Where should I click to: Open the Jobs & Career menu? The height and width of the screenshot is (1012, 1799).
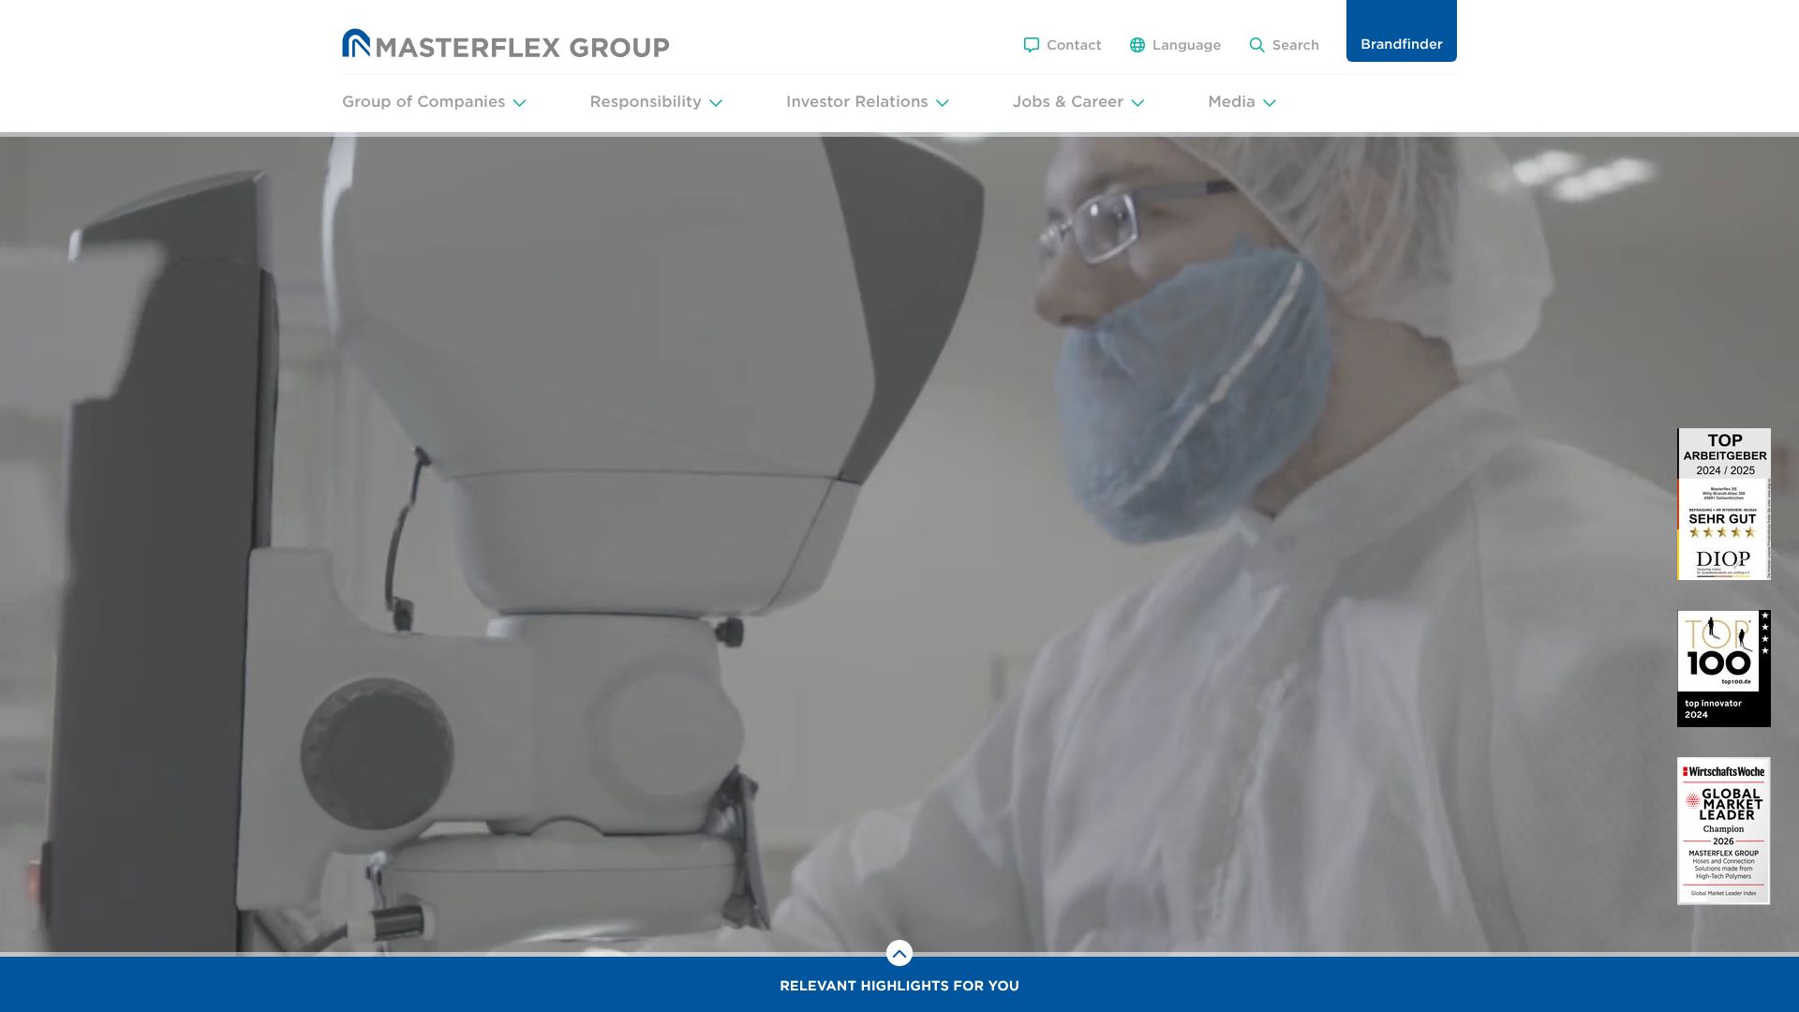click(1067, 101)
